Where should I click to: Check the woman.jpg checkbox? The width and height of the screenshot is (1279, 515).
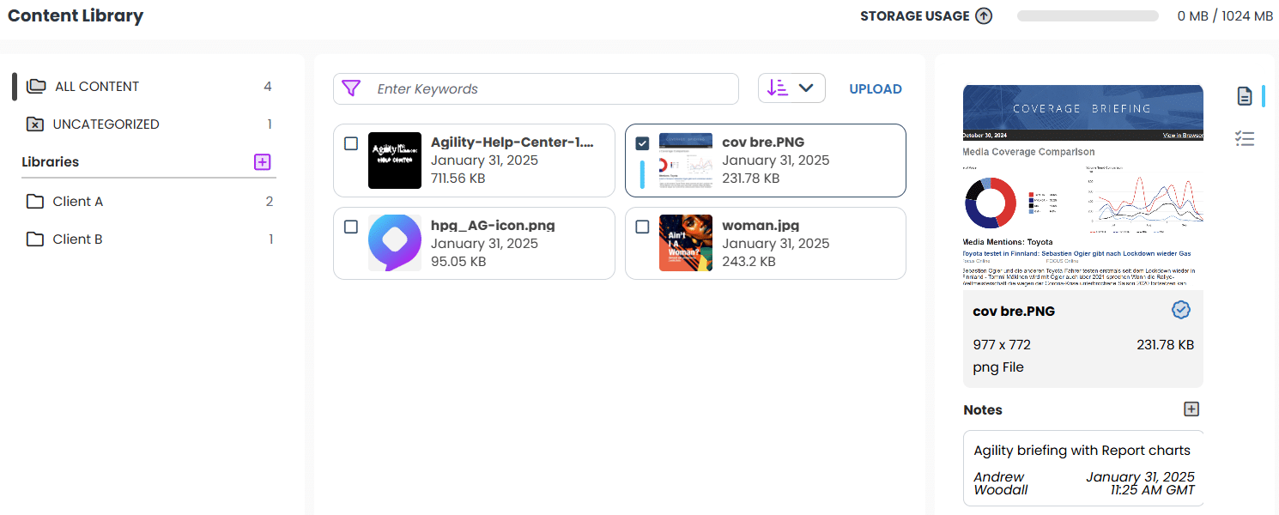pyautogui.click(x=642, y=227)
